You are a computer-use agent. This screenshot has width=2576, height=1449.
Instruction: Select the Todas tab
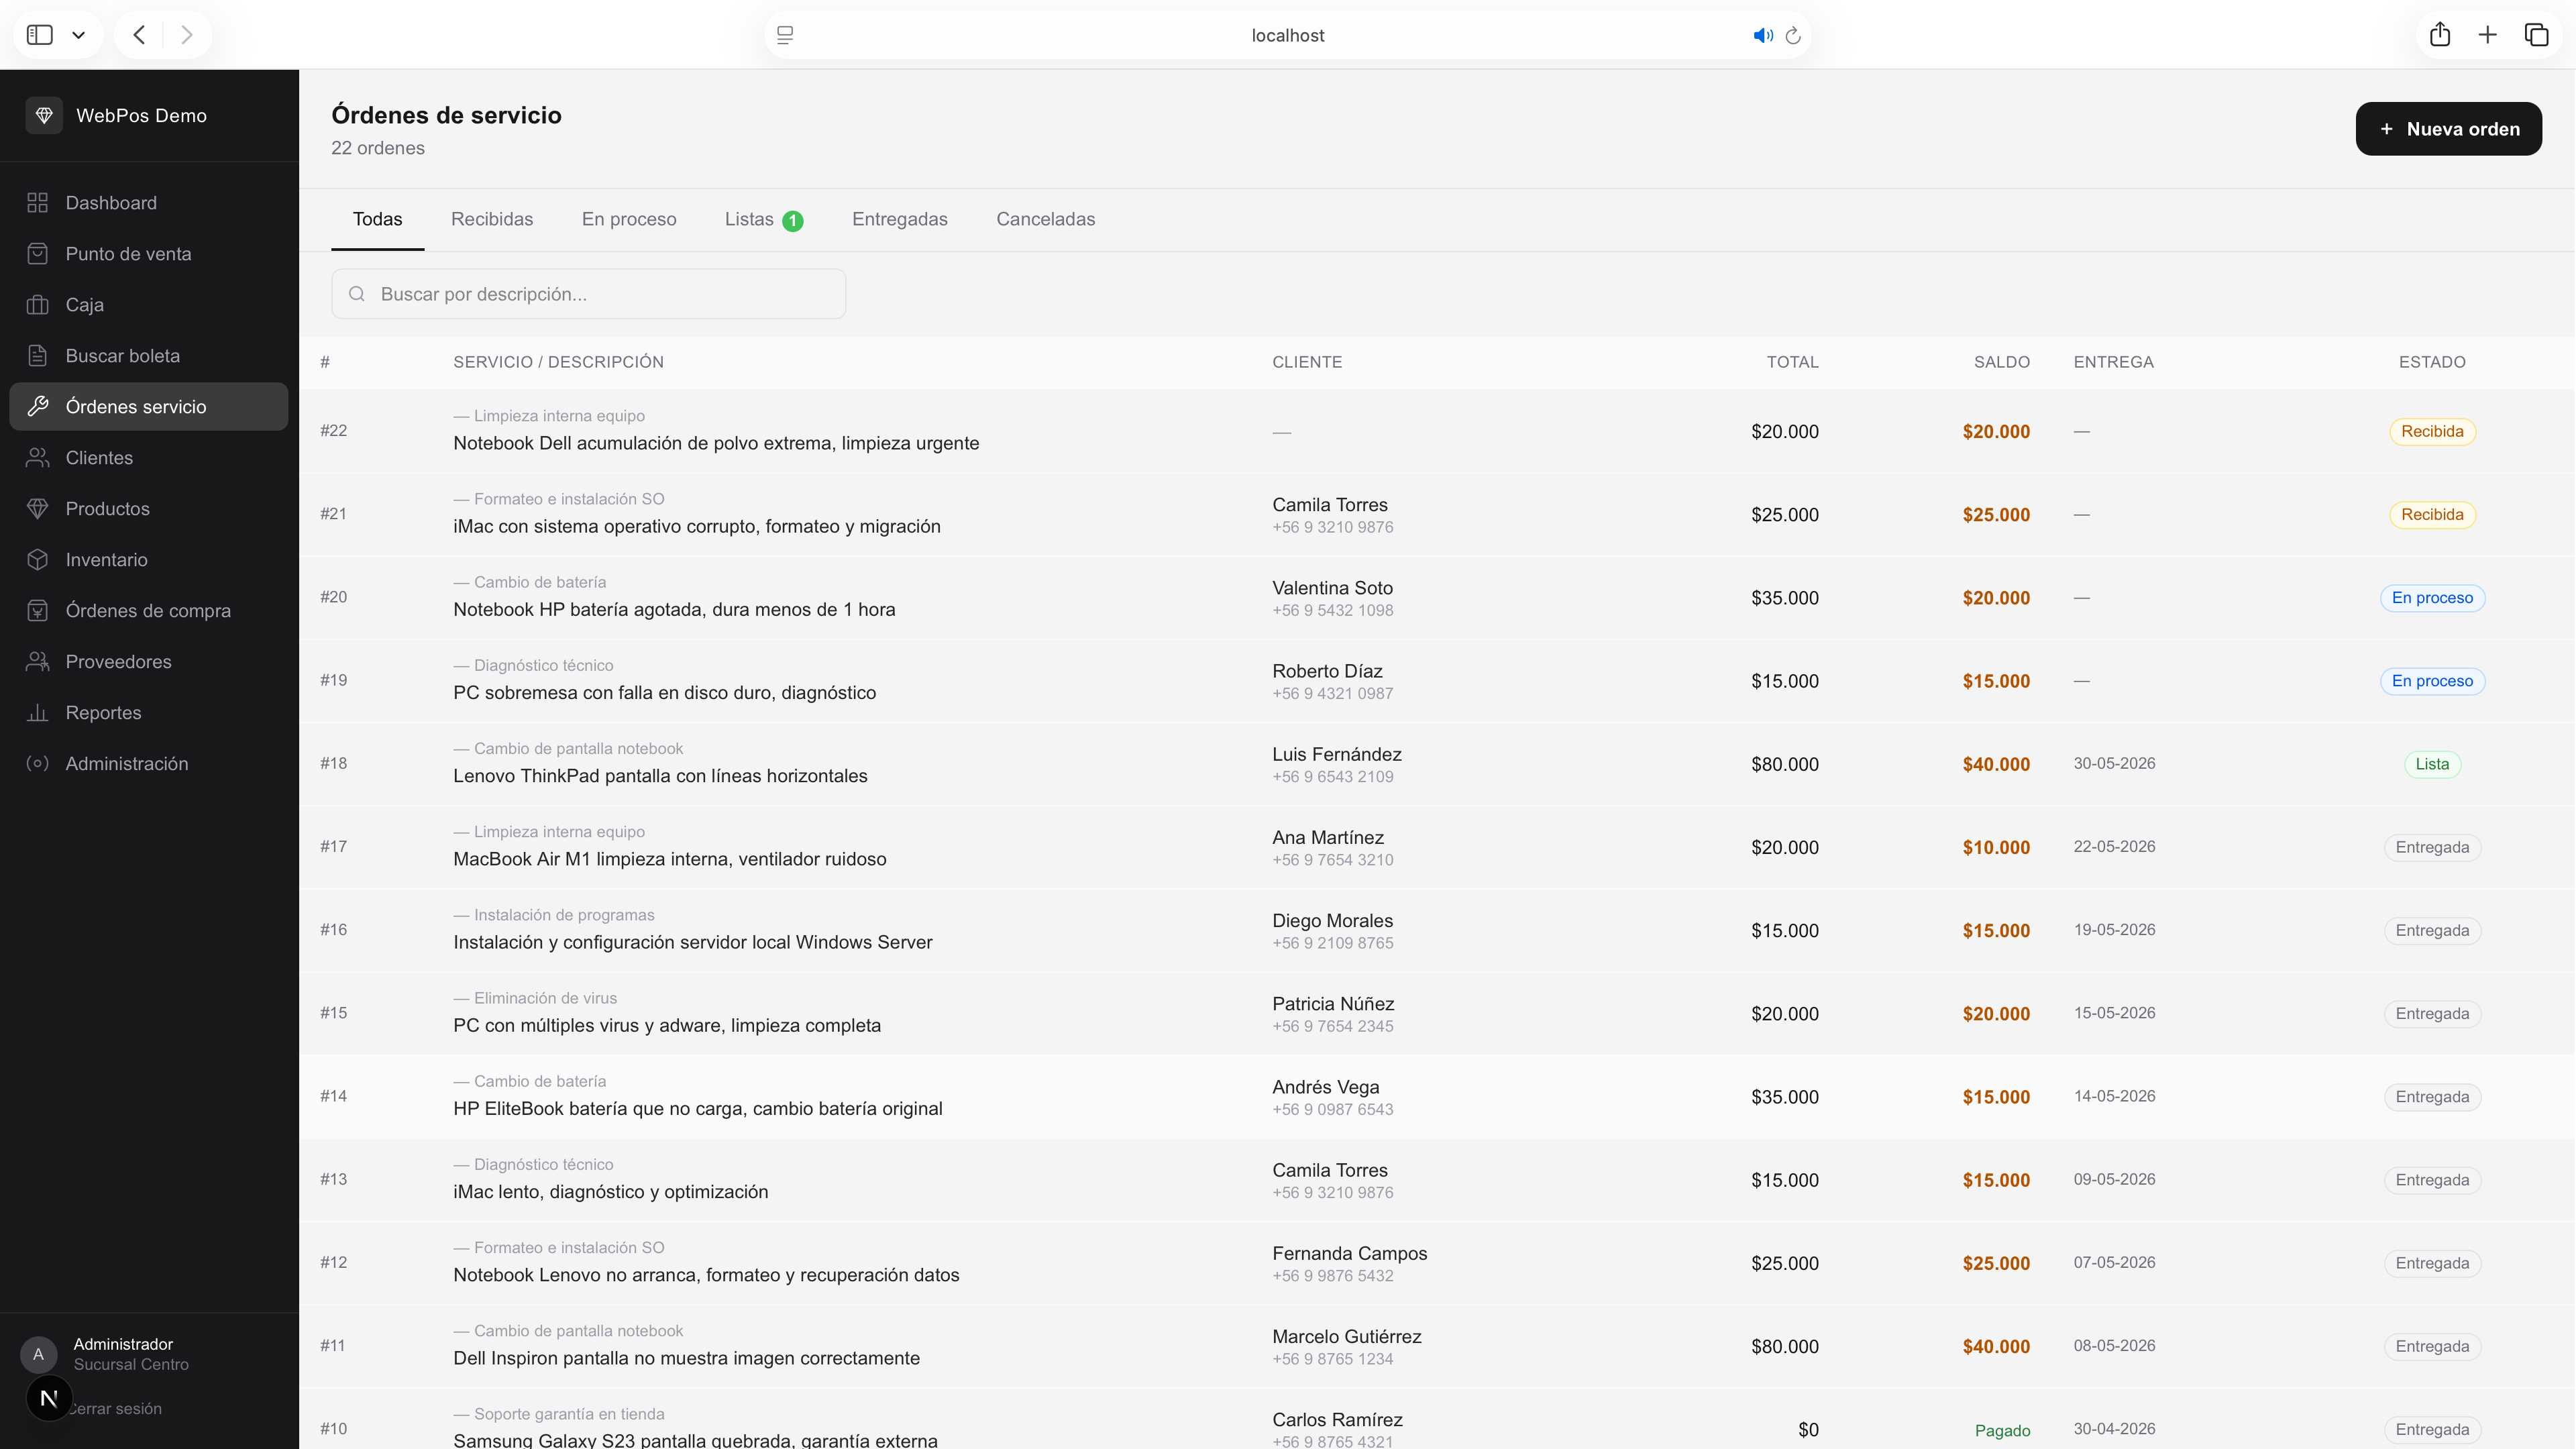tap(377, 219)
